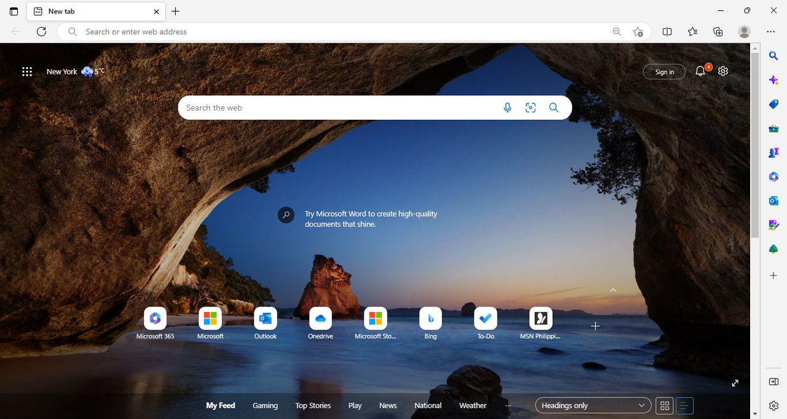View New York weather details

[x=76, y=71]
